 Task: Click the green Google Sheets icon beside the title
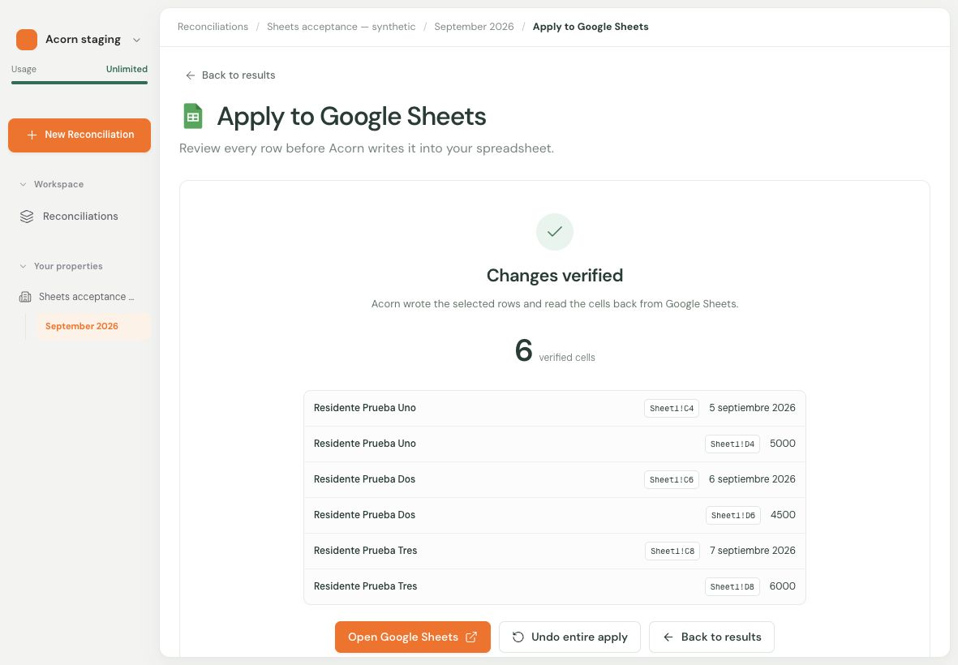193,116
